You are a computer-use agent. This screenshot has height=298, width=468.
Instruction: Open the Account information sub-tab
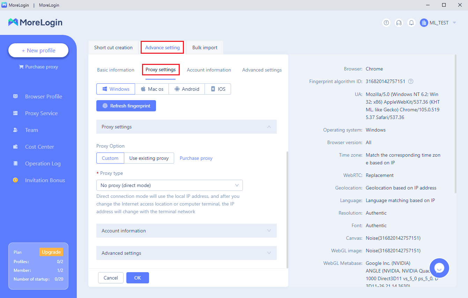coord(209,70)
